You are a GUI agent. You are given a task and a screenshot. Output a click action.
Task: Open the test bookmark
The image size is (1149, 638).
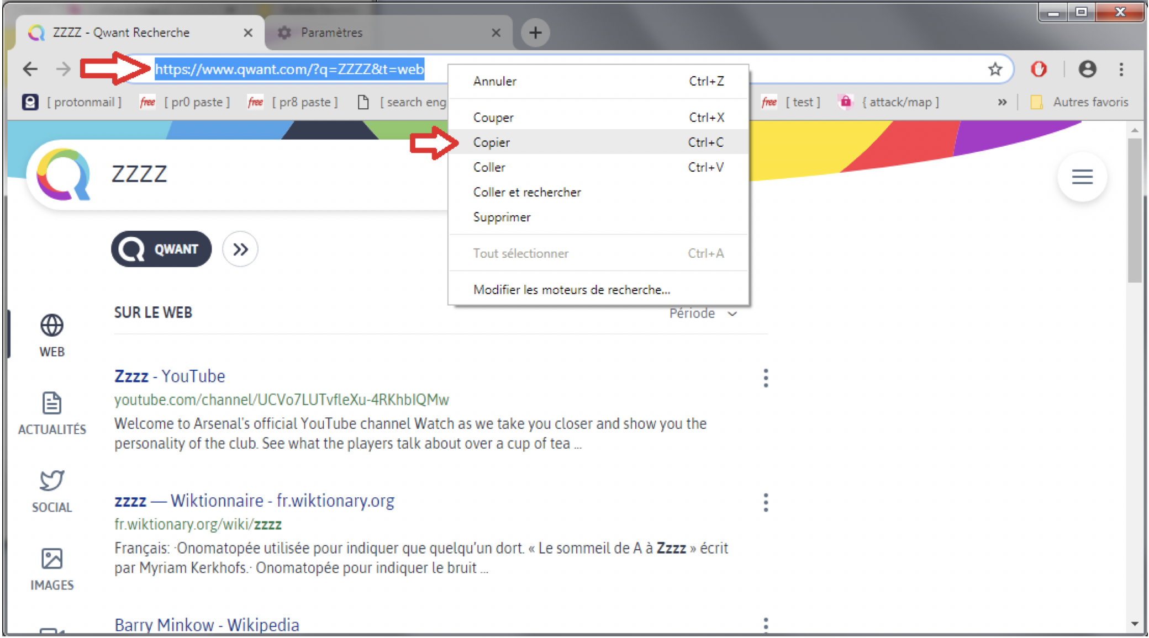[x=790, y=102]
